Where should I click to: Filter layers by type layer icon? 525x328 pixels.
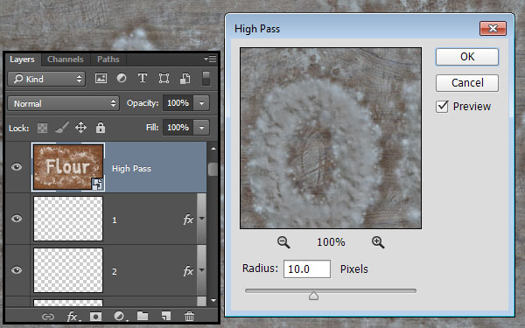[143, 79]
